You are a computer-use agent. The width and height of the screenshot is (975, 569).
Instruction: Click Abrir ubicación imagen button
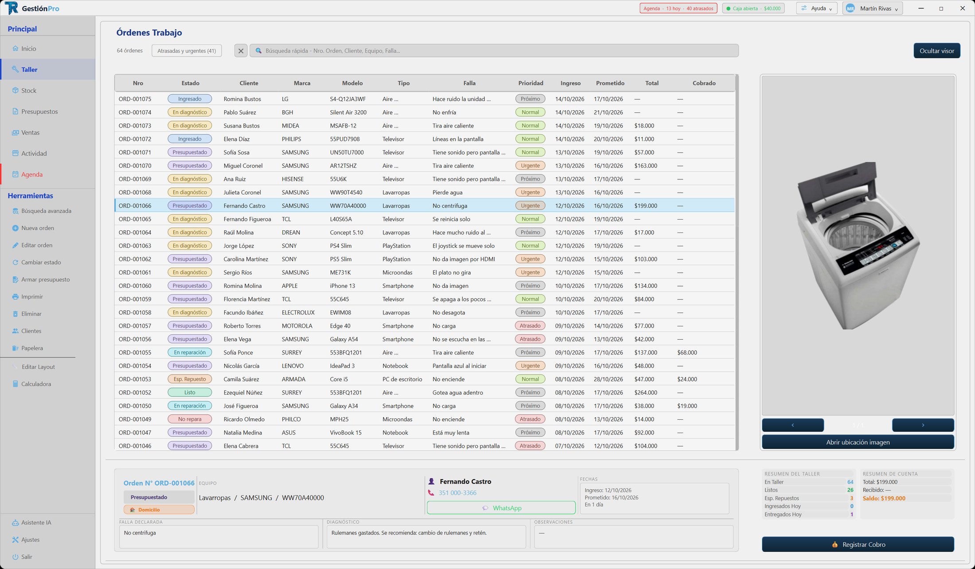(858, 442)
